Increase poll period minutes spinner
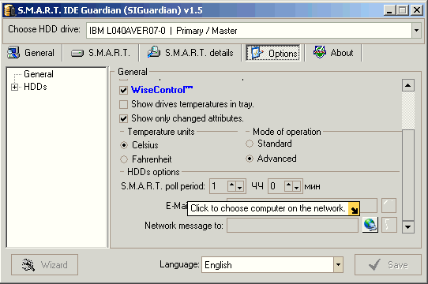 288,186
